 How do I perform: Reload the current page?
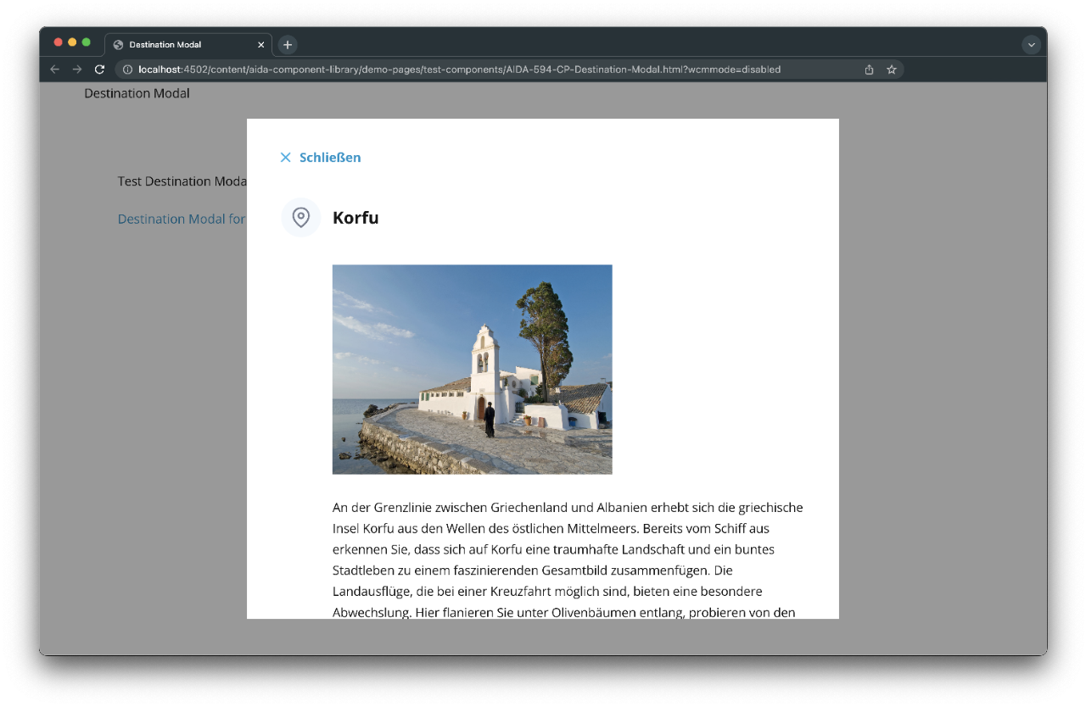click(x=99, y=69)
